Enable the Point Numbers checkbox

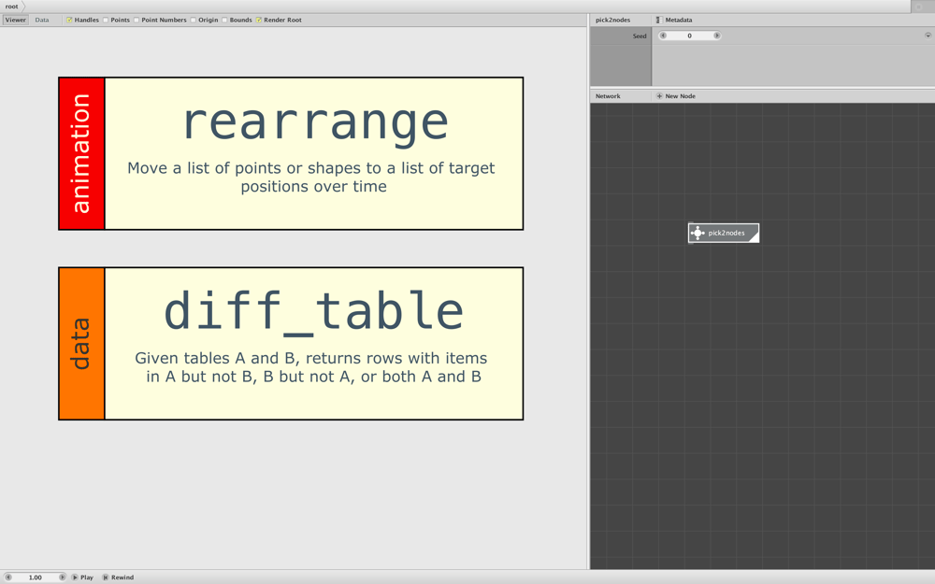137,20
